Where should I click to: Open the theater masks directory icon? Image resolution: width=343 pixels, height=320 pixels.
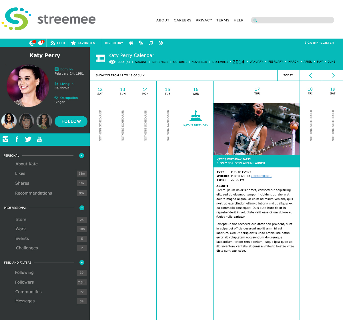(141, 43)
